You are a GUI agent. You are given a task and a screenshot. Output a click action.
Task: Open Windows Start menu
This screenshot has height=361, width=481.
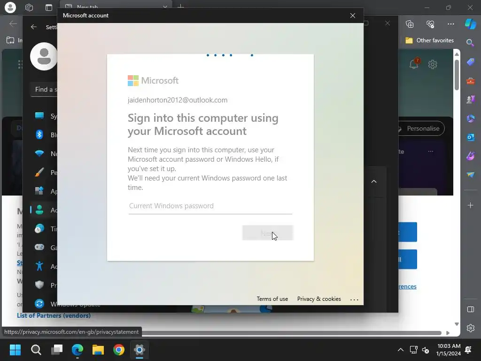[15, 350]
